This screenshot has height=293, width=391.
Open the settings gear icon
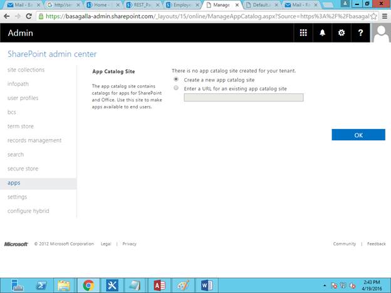click(x=341, y=33)
